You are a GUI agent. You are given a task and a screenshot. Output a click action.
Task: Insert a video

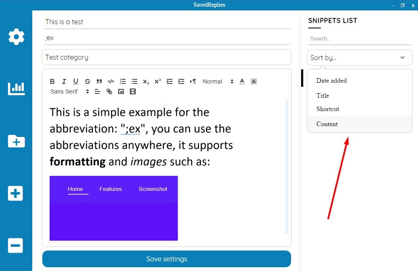(x=133, y=92)
